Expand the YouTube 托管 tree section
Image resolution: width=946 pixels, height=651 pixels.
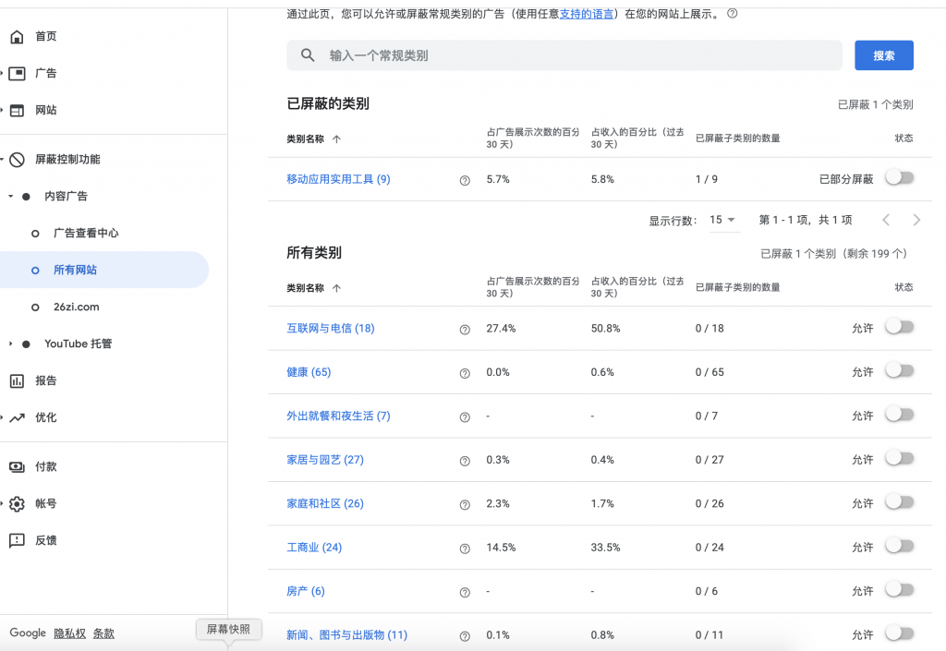(x=11, y=344)
